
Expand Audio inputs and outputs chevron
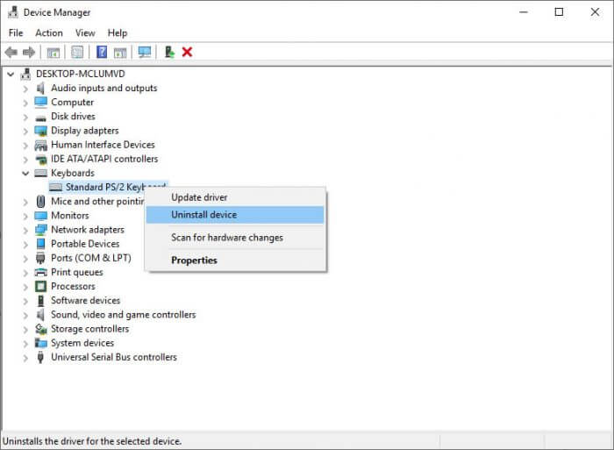pyautogui.click(x=25, y=89)
